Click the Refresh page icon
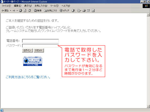 coord(25,10)
